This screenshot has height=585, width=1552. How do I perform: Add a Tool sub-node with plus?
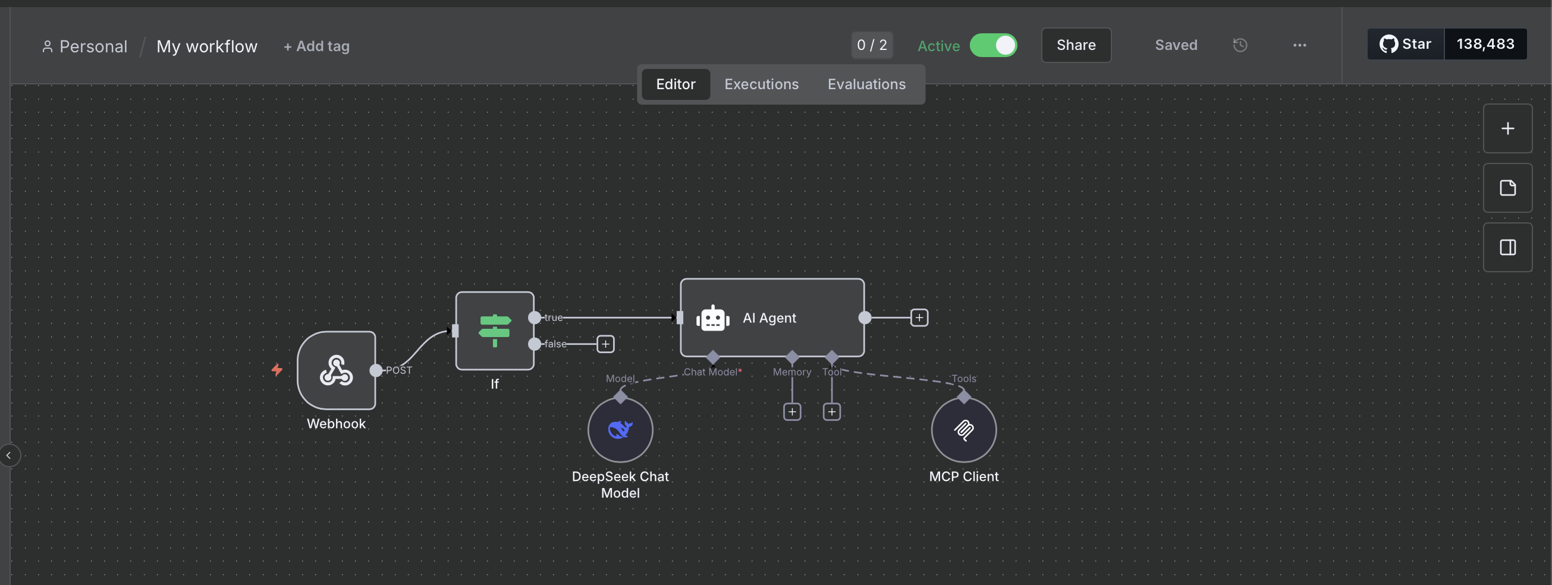click(831, 411)
